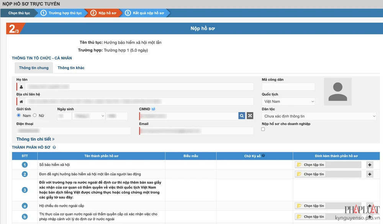Switch to Thông tin khác tab
Viewport: 383px width, 224px height.
coord(71,68)
